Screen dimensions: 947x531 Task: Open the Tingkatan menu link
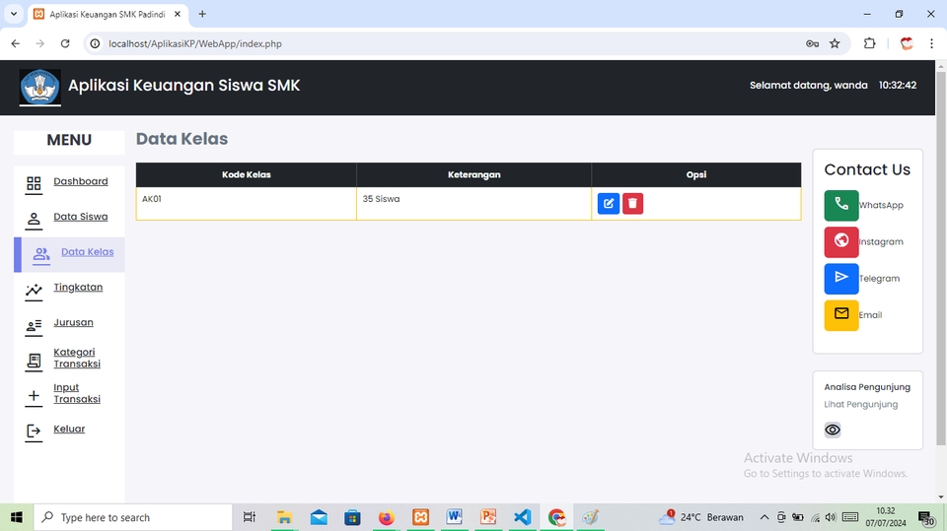tap(78, 288)
